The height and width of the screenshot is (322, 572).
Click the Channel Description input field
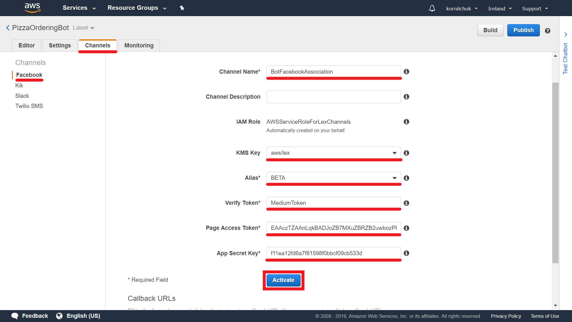pos(334,97)
